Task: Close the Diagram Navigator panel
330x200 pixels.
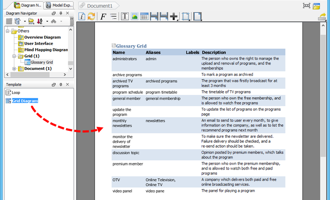Action: click(68, 13)
